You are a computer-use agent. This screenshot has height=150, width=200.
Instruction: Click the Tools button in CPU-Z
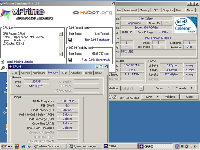(x=149, y=97)
